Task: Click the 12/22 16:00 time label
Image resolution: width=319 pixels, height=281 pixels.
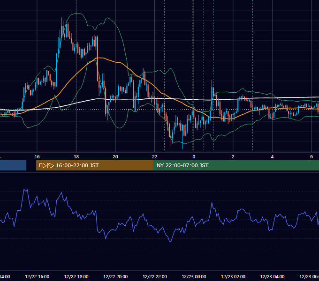Action: [x=37, y=276]
